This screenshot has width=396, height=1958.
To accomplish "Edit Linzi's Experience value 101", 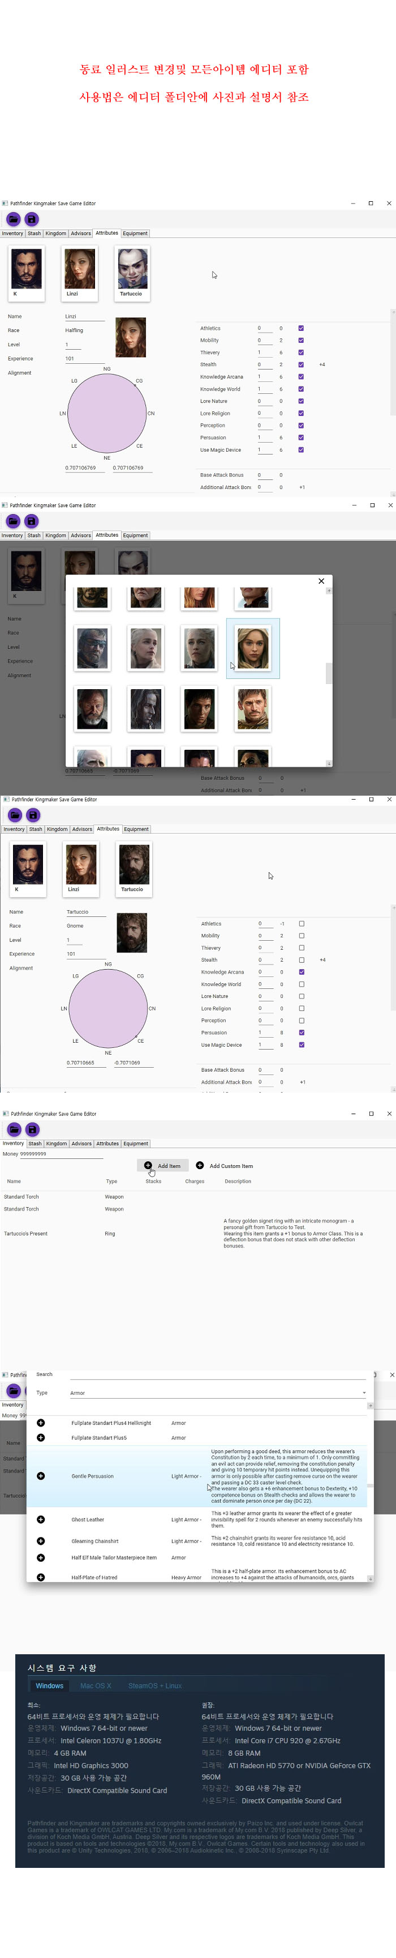I will coord(85,359).
